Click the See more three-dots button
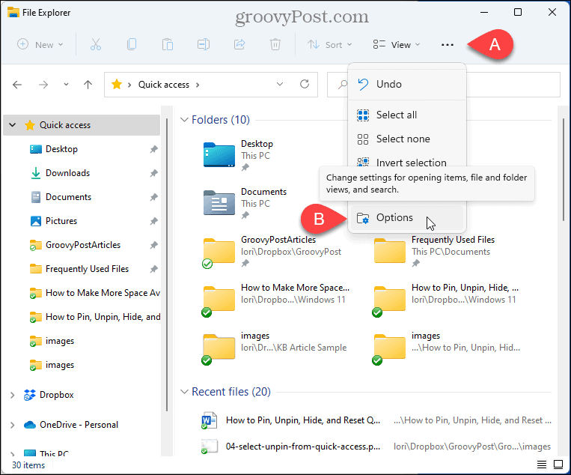571x475 pixels. click(x=448, y=44)
